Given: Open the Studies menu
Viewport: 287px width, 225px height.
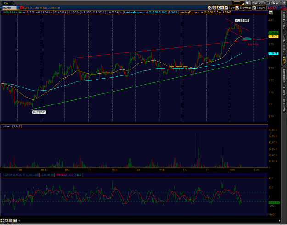Looking at the screenshot, I should (x=259, y=8).
